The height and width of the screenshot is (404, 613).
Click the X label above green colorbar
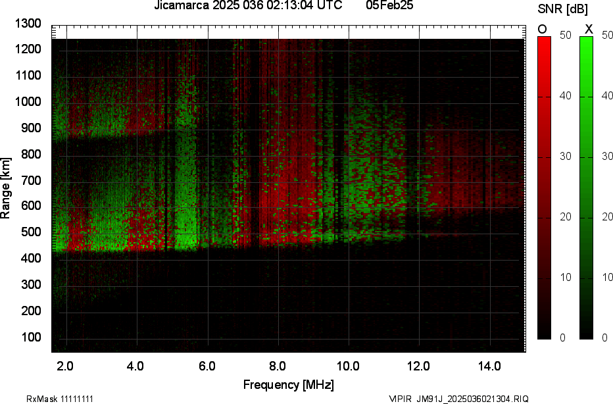coord(589,29)
